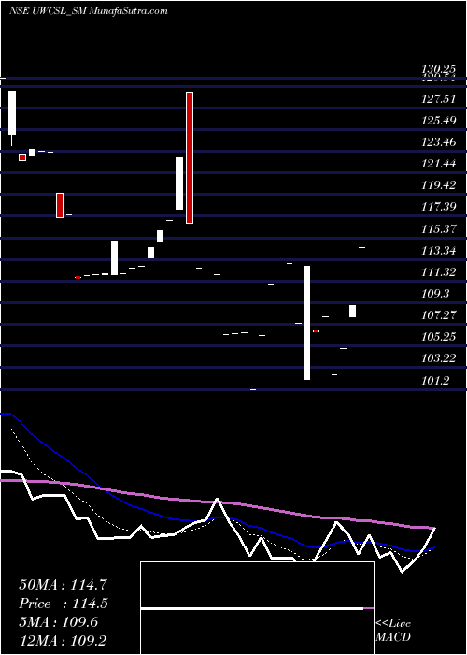
Task: Click the 127.51 price axis label
Action: pyautogui.click(x=439, y=99)
